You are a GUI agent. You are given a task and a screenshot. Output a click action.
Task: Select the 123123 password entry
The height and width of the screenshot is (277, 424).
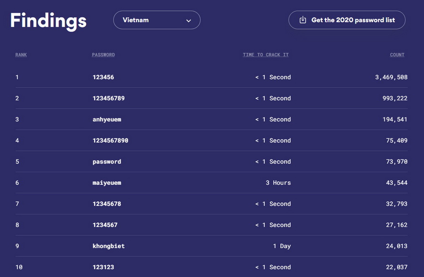[103, 267]
